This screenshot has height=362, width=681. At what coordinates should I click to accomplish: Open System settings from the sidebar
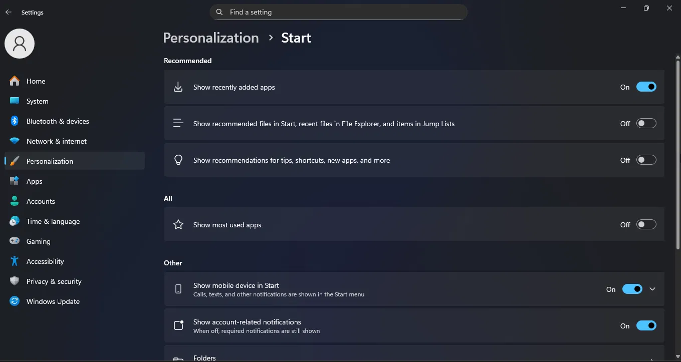tap(15, 101)
